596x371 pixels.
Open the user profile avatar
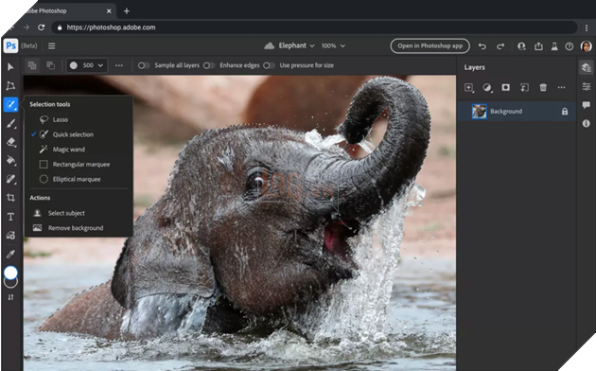click(x=587, y=46)
